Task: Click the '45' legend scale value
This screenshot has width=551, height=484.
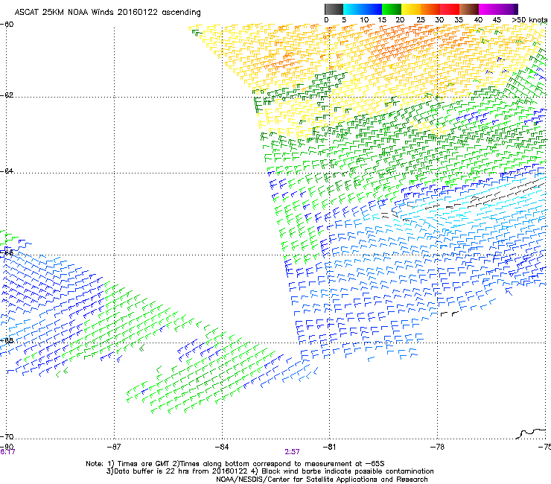Action: pyautogui.click(x=497, y=20)
